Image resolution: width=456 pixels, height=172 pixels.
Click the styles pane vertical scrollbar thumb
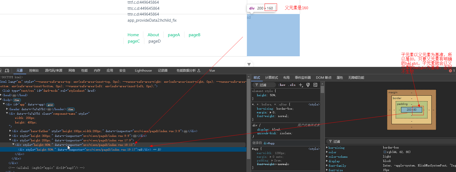click(x=322, y=90)
